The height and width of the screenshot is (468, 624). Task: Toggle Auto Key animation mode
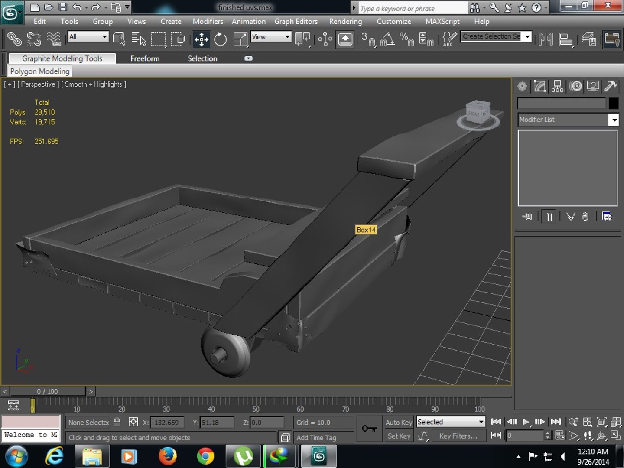(x=399, y=422)
